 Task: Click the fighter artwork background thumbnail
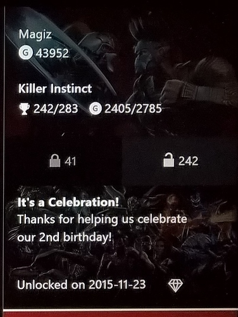coord(122,70)
